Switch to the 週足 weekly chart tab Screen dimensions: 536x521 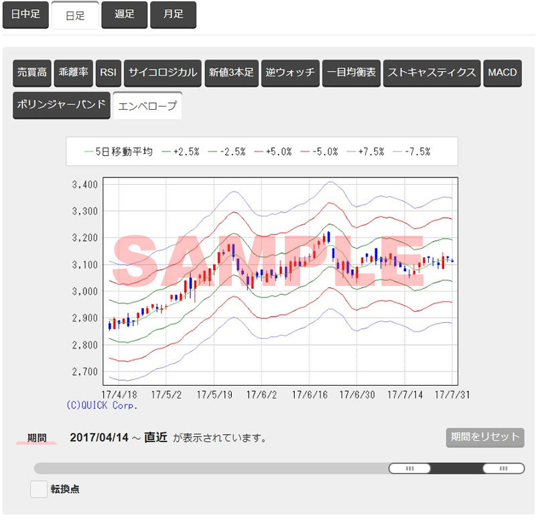click(x=125, y=15)
